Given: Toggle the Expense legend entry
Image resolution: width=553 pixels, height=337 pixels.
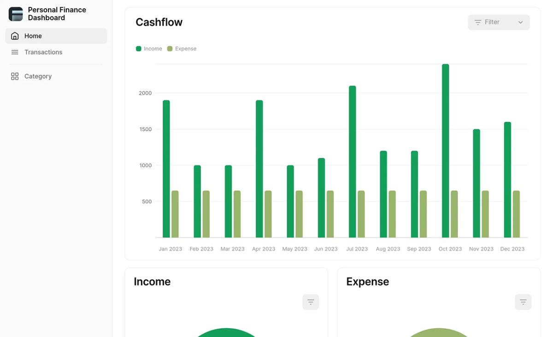Looking at the screenshot, I should (x=182, y=49).
